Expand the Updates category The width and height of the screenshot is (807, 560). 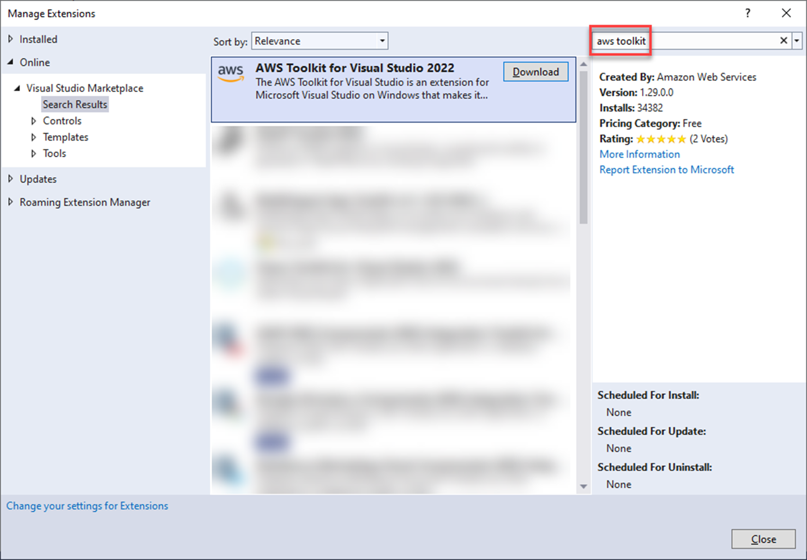point(11,179)
